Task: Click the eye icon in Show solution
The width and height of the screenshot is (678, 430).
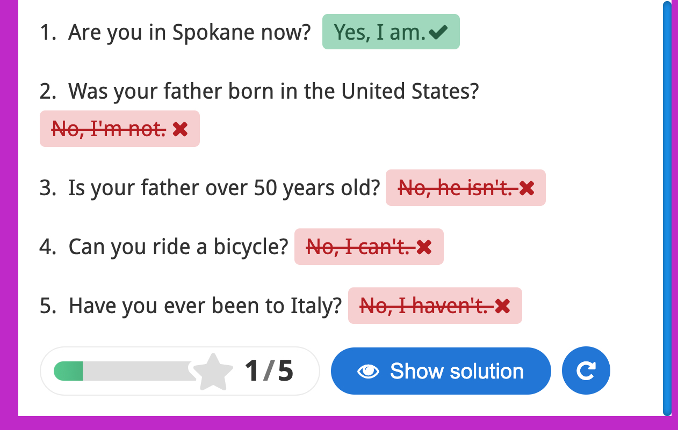Action: 369,371
